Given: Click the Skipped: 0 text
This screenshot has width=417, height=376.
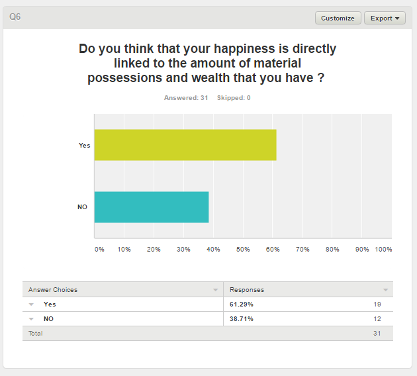Looking at the screenshot, I should click(234, 98).
